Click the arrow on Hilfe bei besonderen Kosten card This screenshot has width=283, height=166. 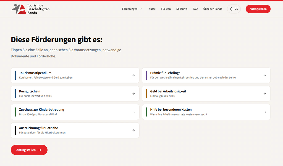264,112
